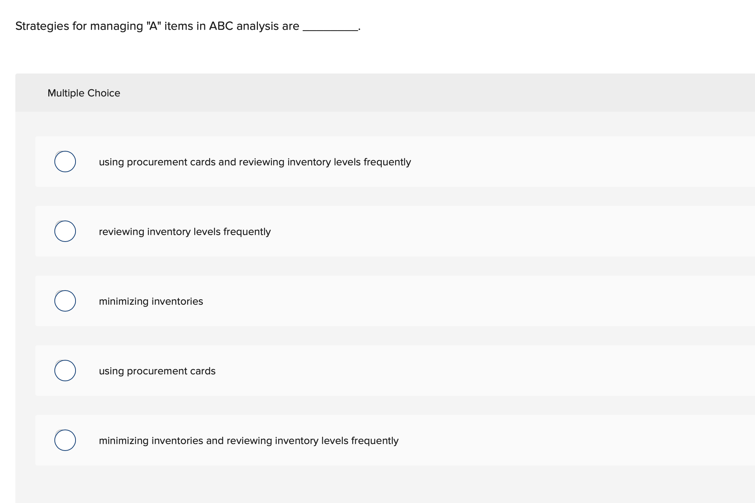Click the answer row "minimizing inventories"
This screenshot has height=503, width=755.
coord(151,301)
